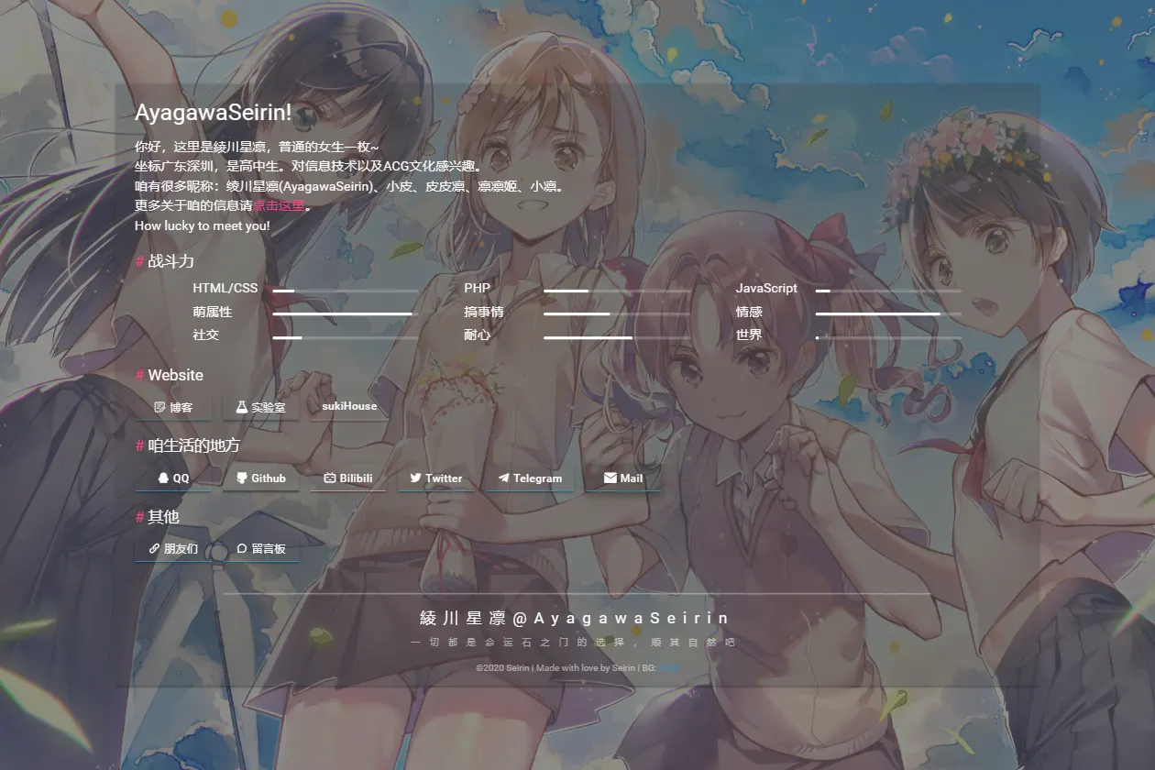This screenshot has width=1155, height=770.
Task: Click the 情感 progress bar
Action: [x=888, y=313]
